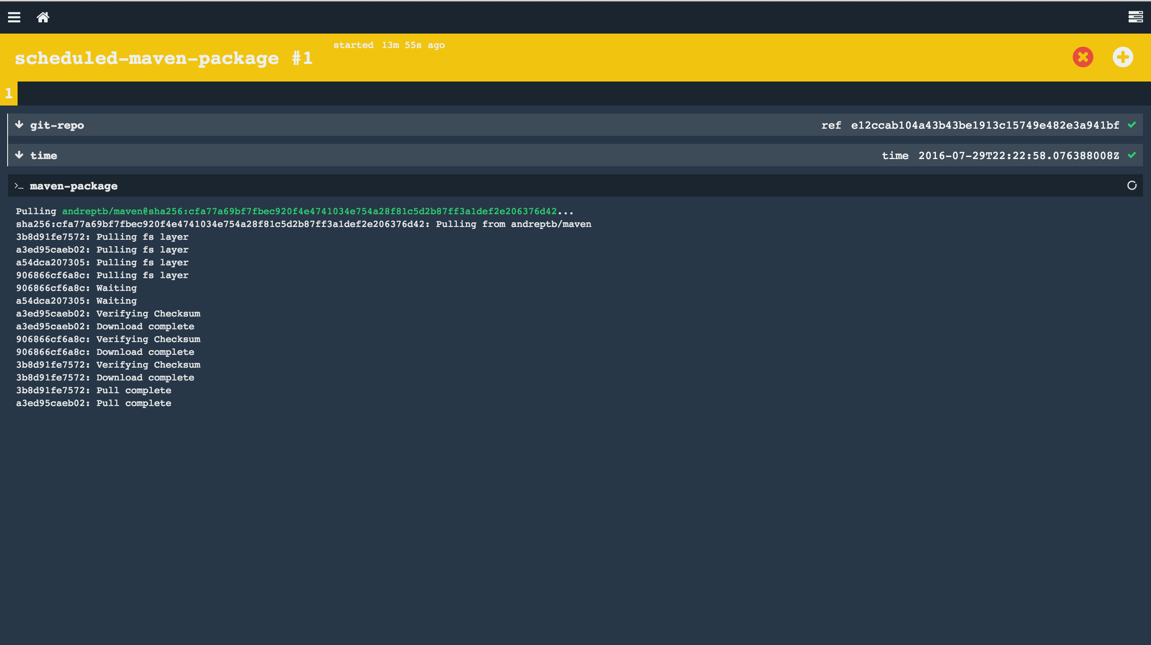Open the scheduled-maven-package #1 title
The height and width of the screenshot is (645, 1151).
(x=163, y=58)
